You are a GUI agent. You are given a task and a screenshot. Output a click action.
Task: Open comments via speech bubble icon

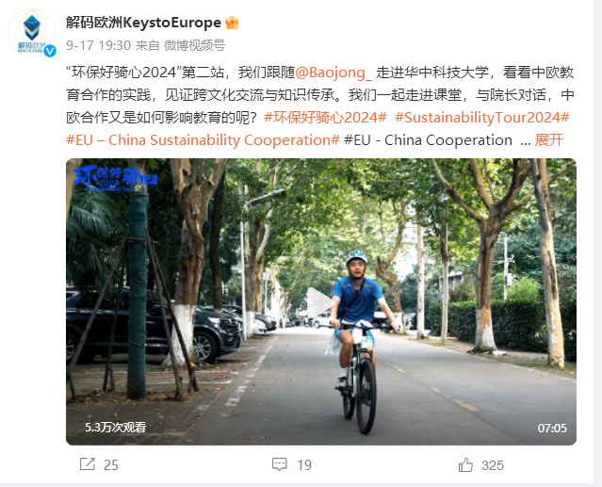[x=279, y=464]
